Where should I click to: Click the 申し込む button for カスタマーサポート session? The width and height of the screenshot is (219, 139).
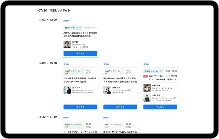tap(160, 107)
